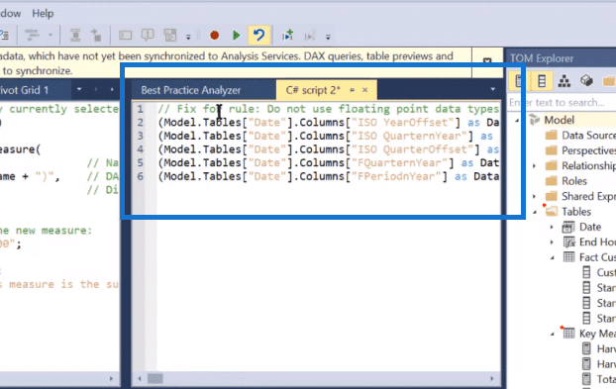Click the left tab-scroll arrow of the Pivot Grid pane
Screen dimensions: 616x389
pos(96,89)
